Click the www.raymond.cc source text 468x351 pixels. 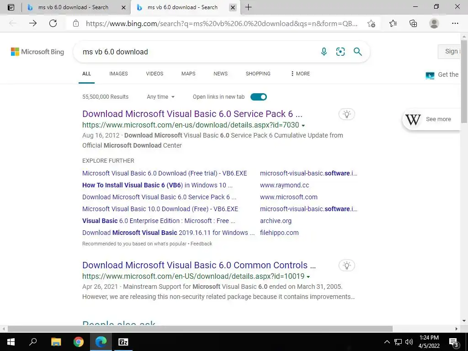click(x=284, y=185)
